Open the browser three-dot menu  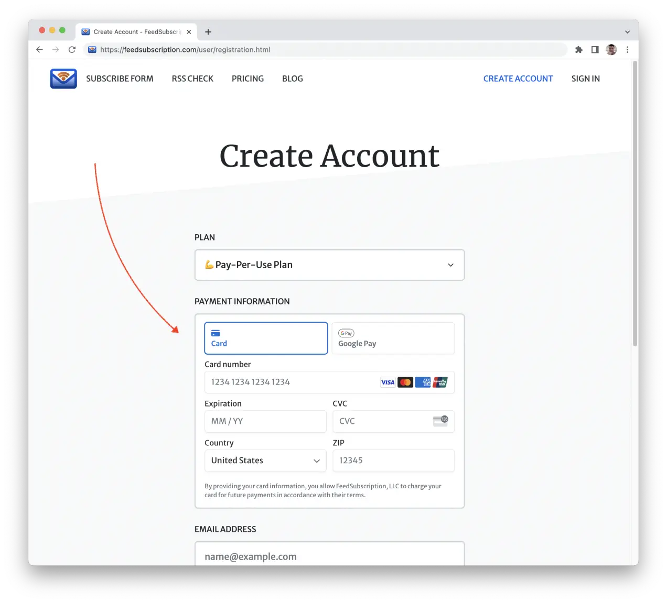(627, 50)
